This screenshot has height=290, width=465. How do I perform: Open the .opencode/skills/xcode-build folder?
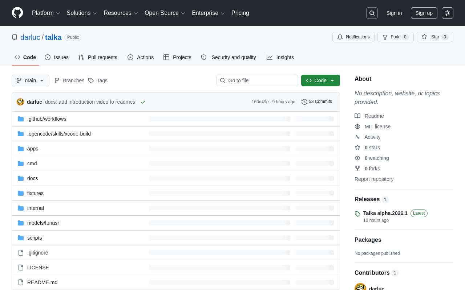59,134
